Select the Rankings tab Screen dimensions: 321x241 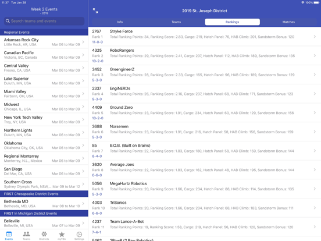click(x=233, y=22)
